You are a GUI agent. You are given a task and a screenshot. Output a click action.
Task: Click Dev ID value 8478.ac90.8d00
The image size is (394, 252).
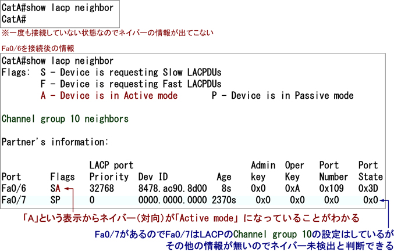[x=172, y=189]
